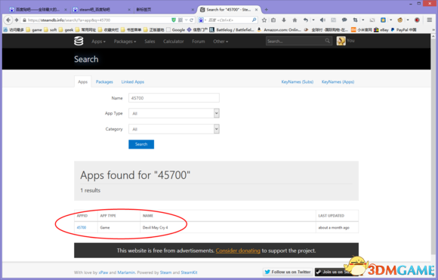Switch to the Linked Apps tab

tap(133, 82)
